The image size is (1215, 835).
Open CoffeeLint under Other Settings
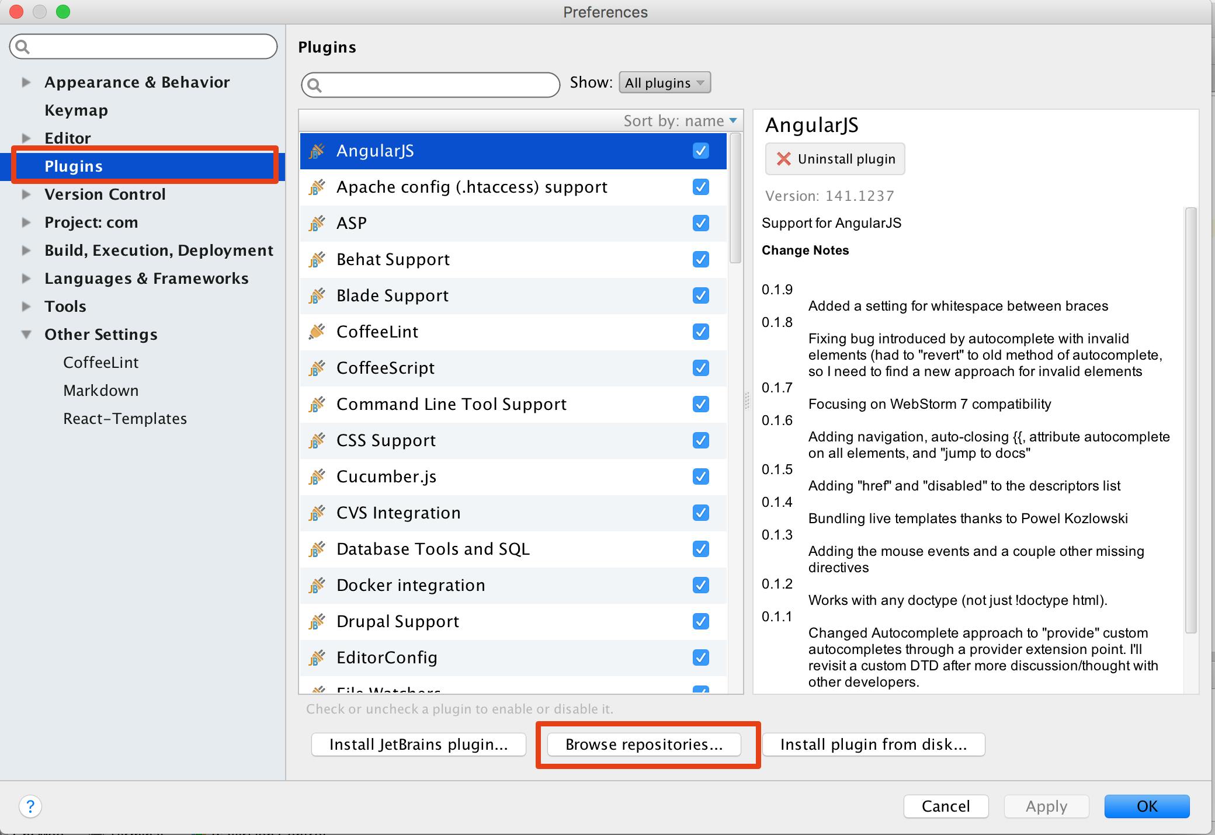pos(100,363)
